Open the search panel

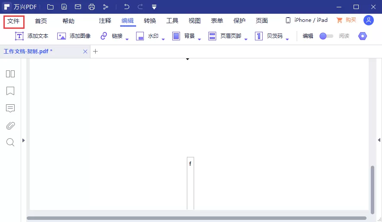click(x=10, y=142)
